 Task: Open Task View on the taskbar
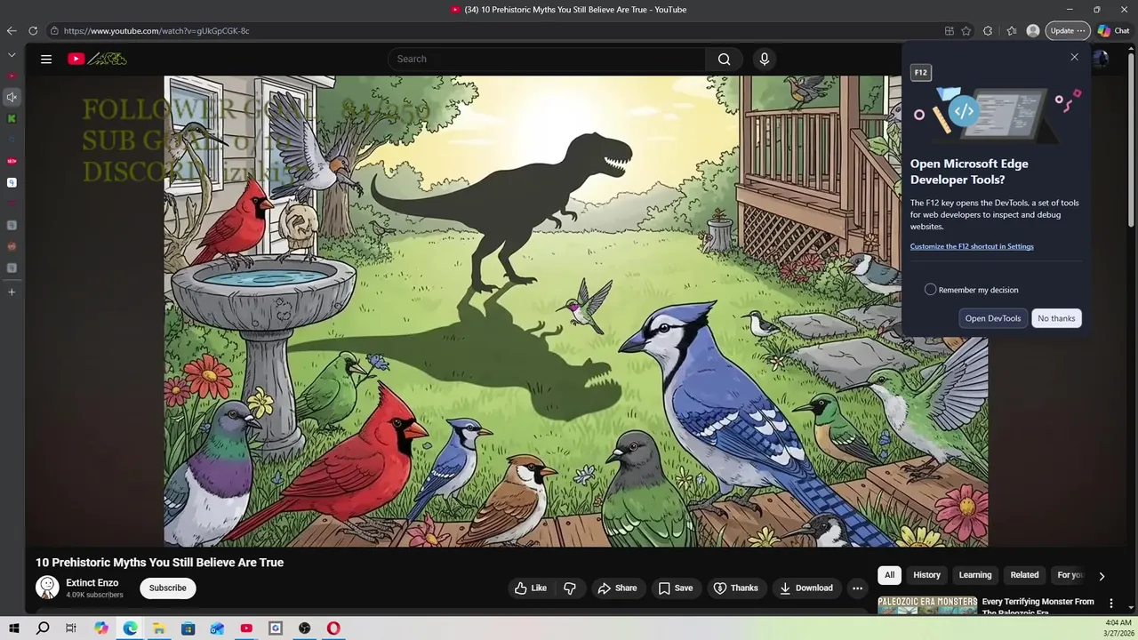click(x=71, y=628)
